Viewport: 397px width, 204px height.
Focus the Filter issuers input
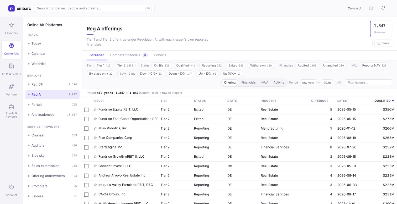pos(369,82)
